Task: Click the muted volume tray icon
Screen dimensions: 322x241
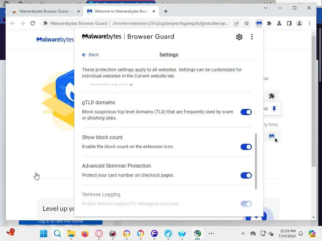Action: click(x=271, y=233)
